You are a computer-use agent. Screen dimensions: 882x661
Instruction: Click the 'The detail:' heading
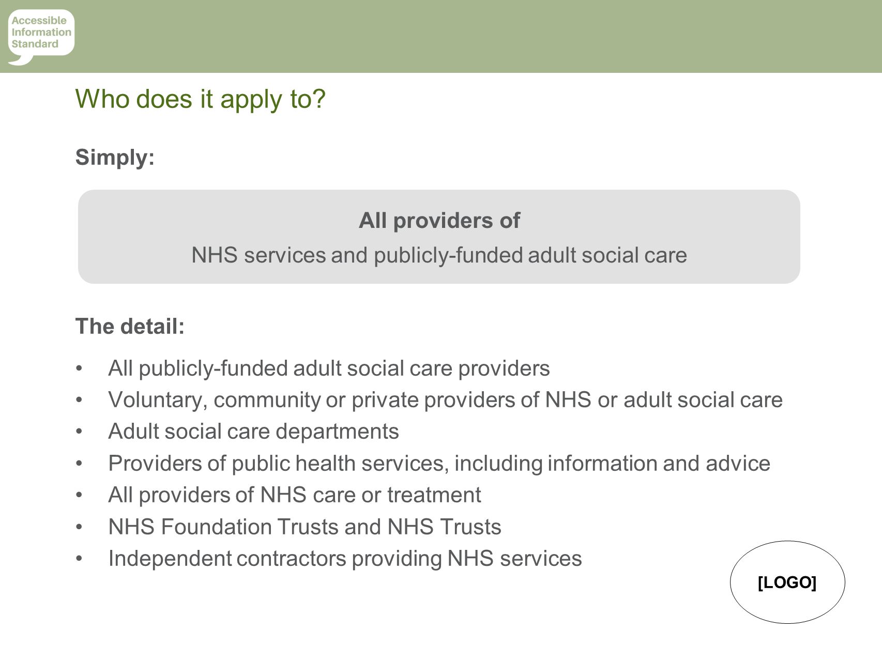point(130,327)
